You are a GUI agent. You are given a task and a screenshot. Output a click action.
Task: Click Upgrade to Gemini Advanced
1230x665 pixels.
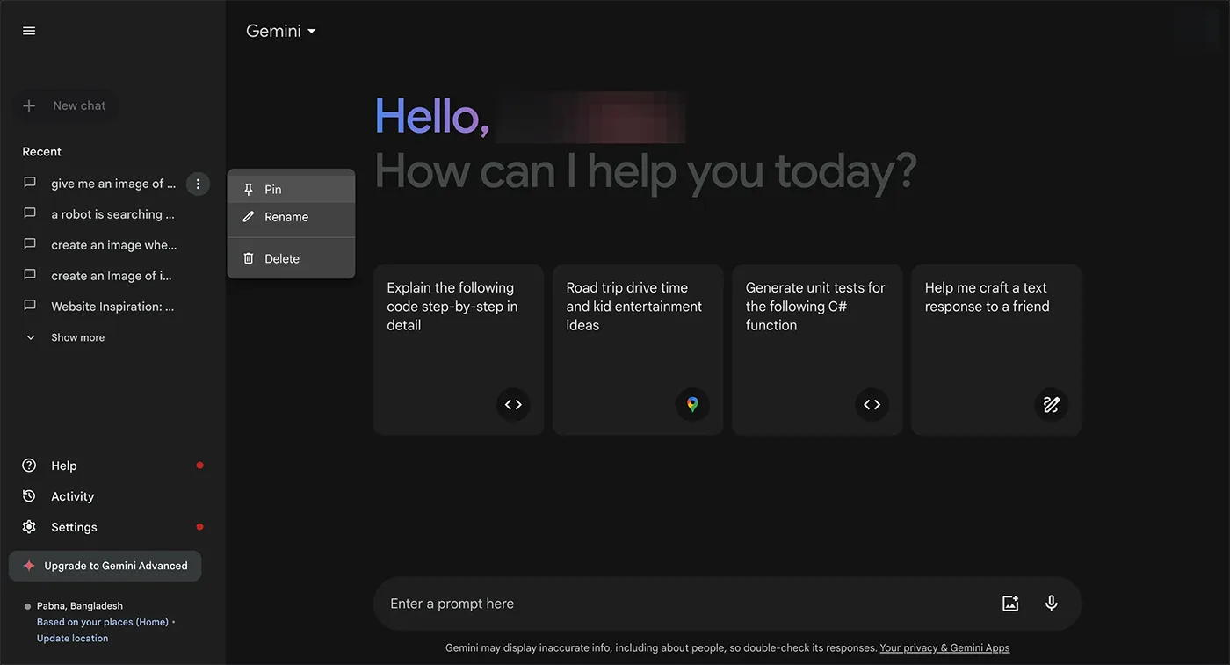(105, 566)
